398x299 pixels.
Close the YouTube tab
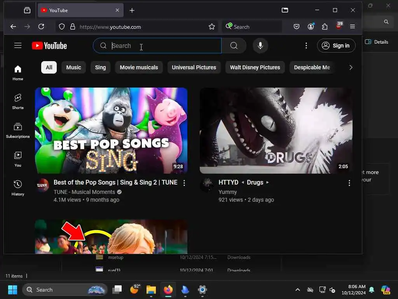117,10
